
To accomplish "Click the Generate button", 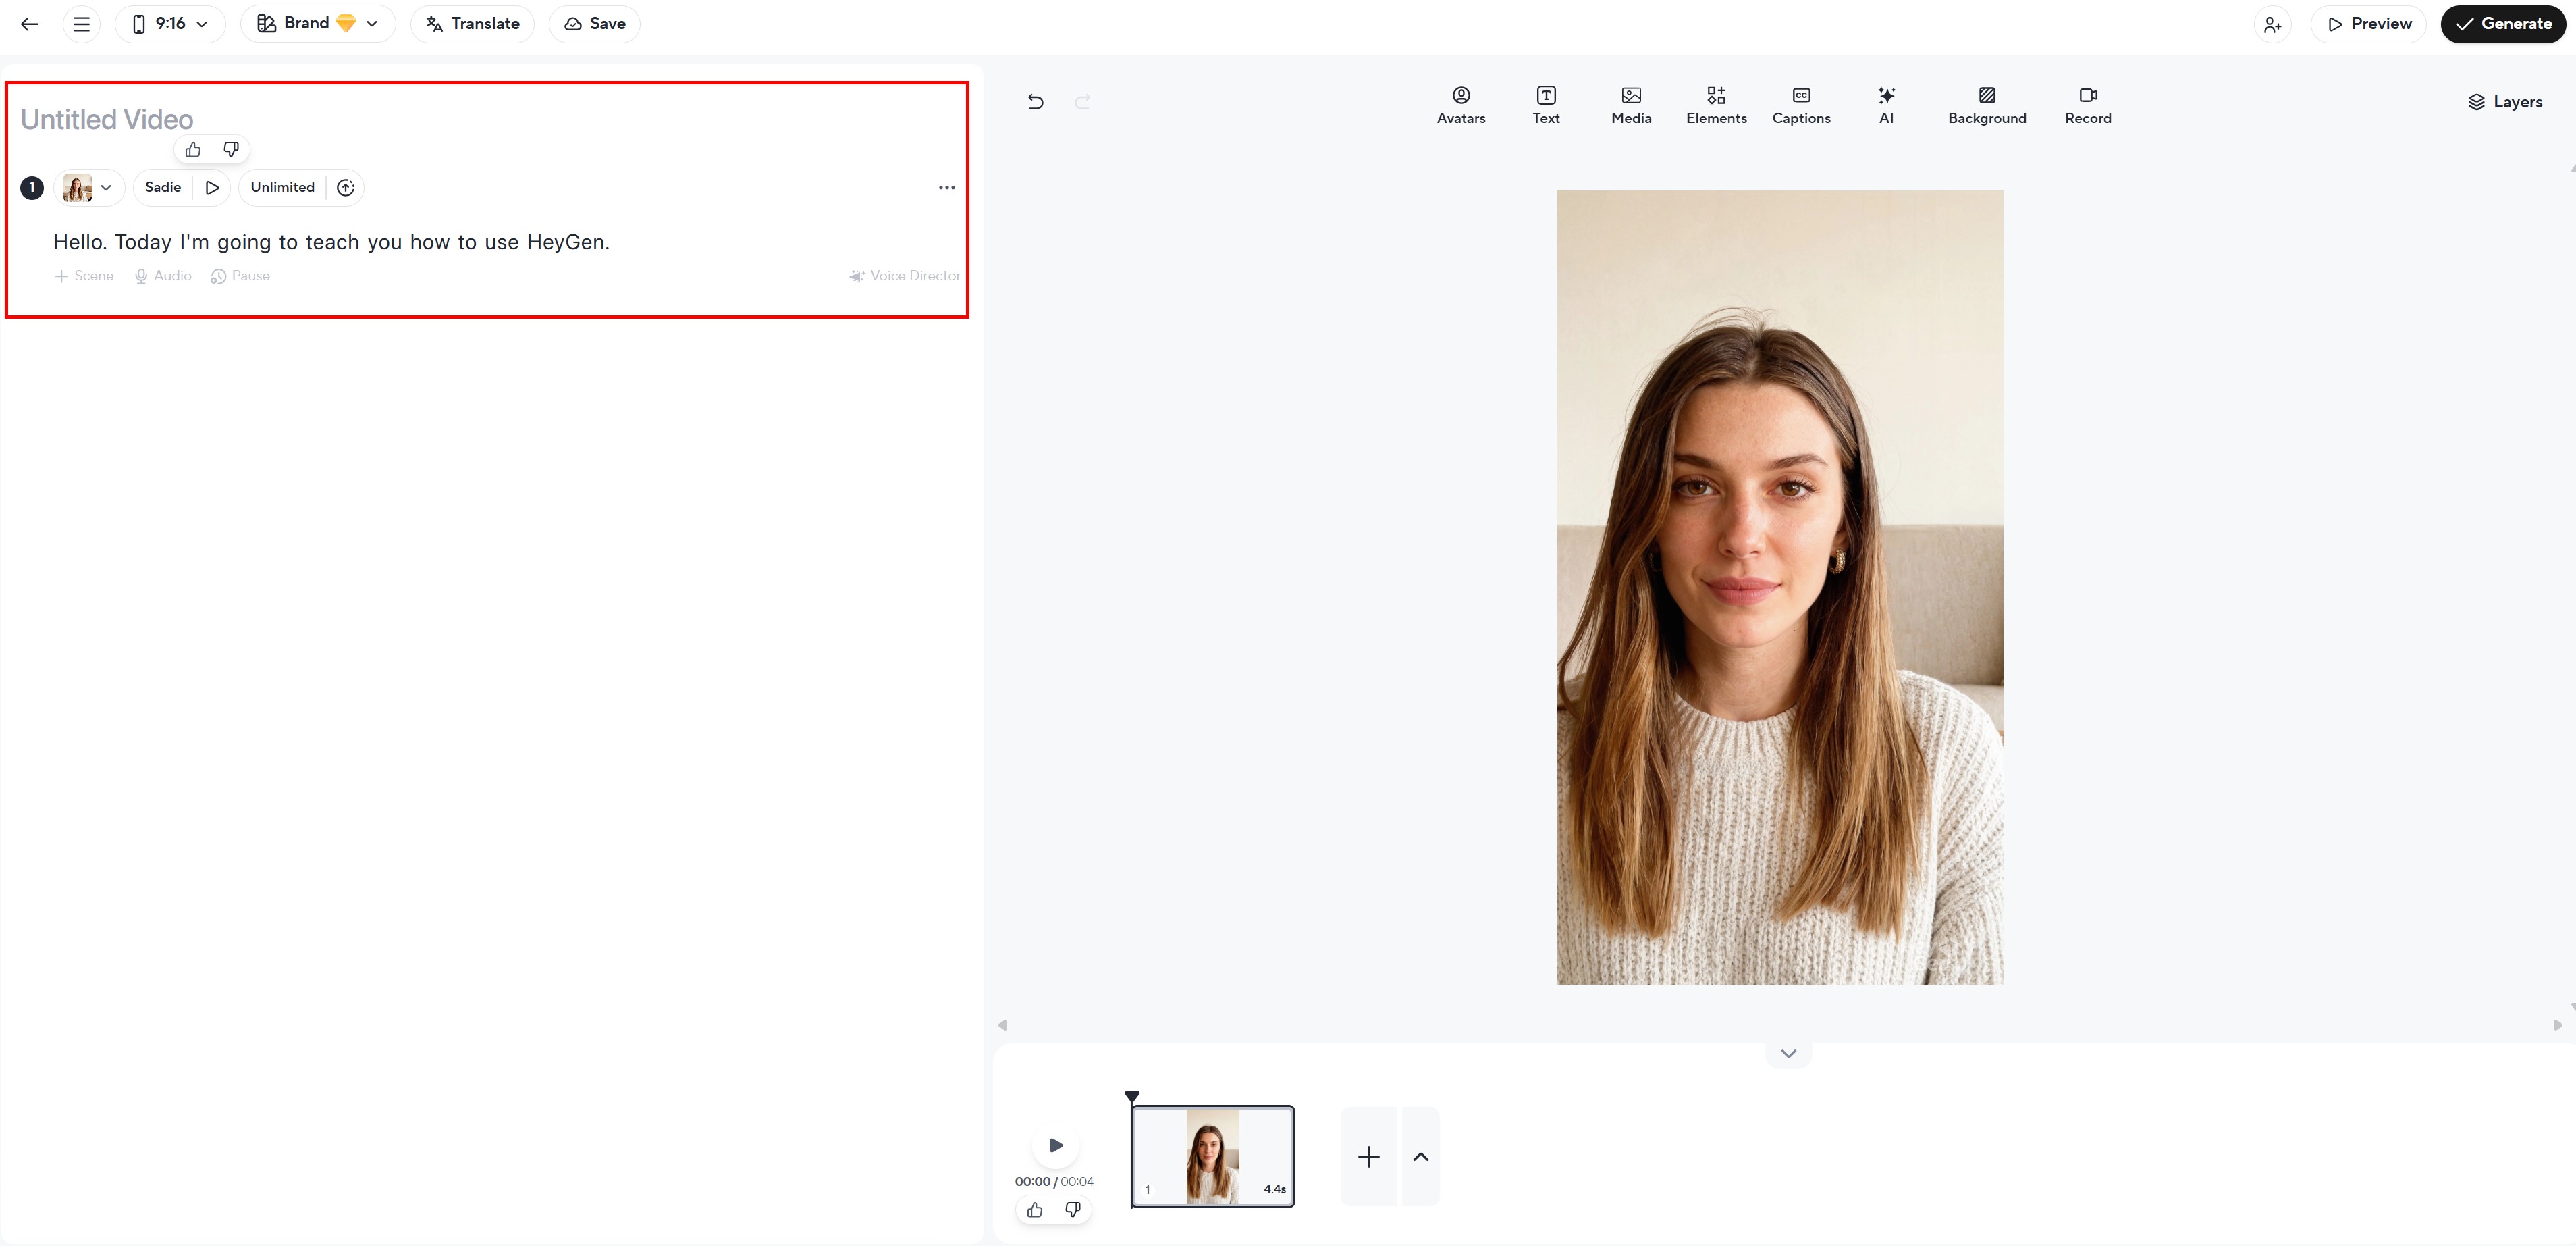I will click(x=2502, y=24).
